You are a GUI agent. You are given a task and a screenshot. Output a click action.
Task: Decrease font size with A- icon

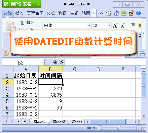point(123,26)
